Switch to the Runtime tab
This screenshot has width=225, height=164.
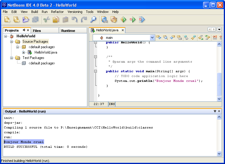pos(73,30)
